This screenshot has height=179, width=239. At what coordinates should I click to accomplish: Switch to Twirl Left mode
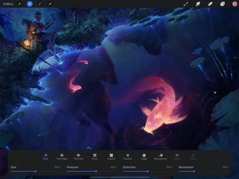point(78,156)
